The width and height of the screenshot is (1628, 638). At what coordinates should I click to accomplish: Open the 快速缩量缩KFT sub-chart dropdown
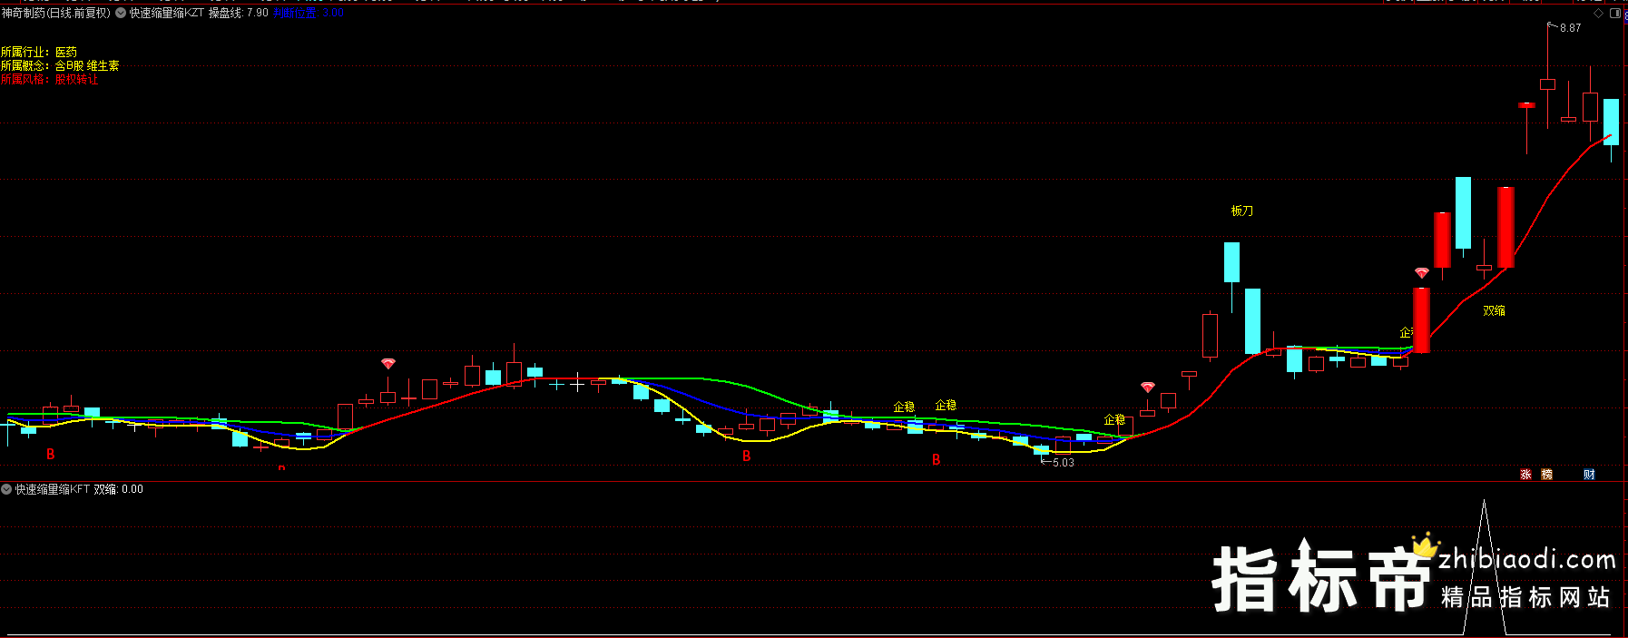pos(7,489)
